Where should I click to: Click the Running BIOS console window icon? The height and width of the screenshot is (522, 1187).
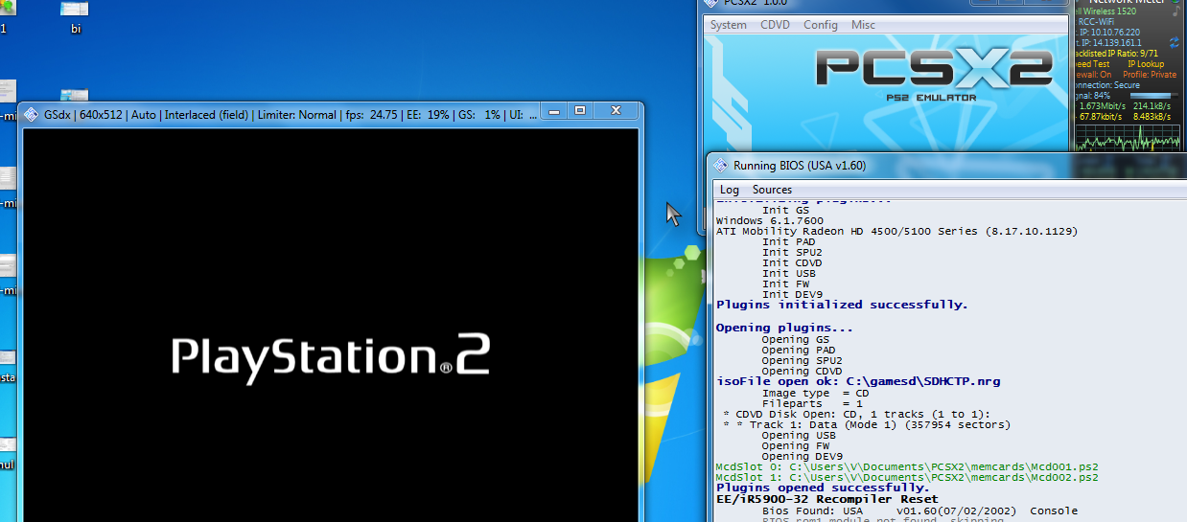click(x=720, y=166)
